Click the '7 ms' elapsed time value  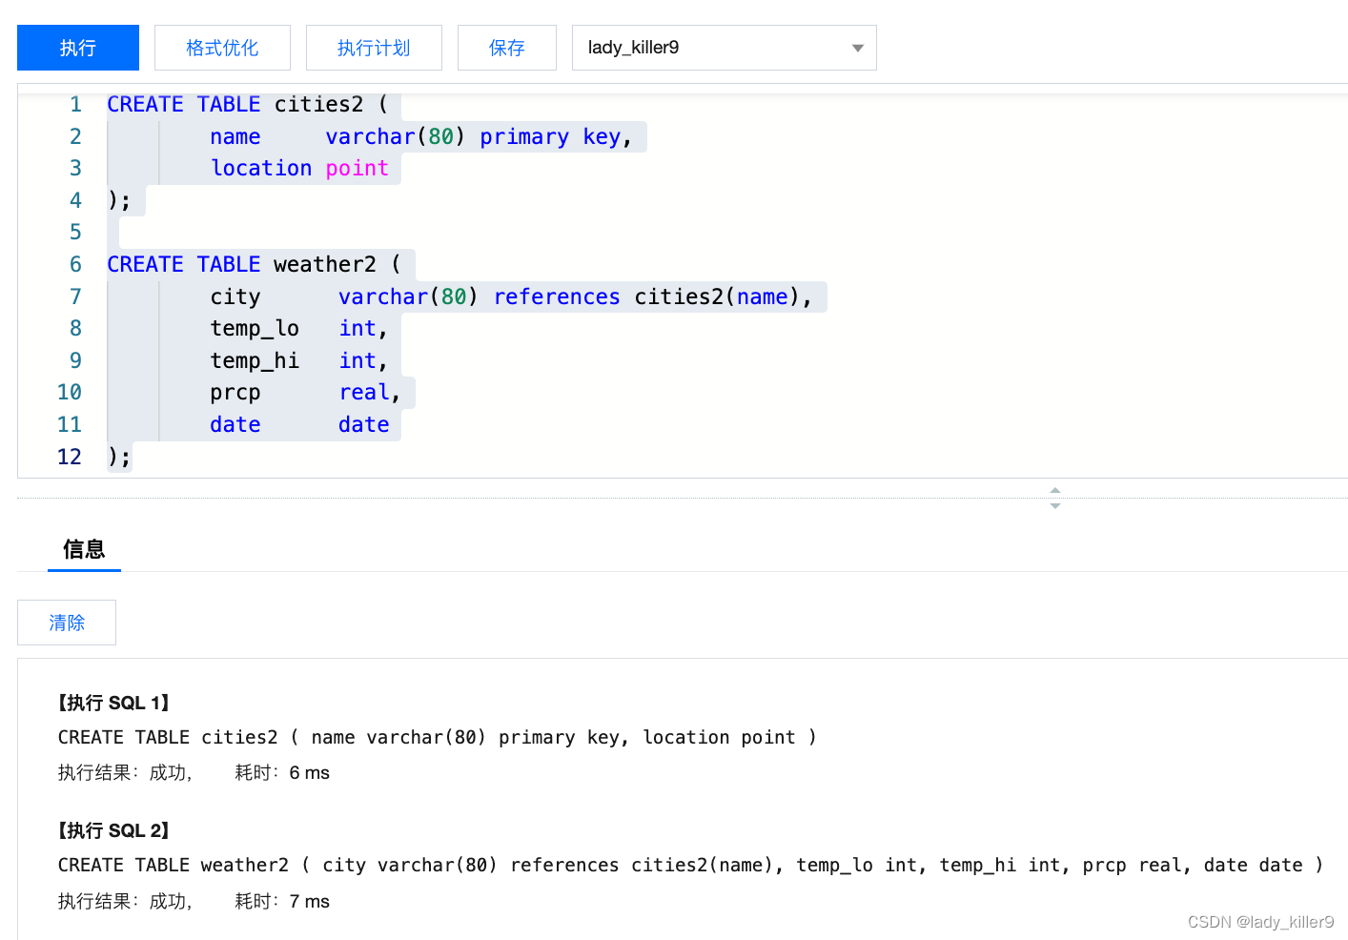(310, 902)
